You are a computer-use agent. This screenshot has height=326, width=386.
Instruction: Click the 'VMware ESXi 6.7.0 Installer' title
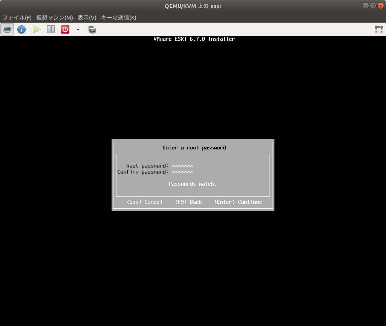[x=194, y=39]
